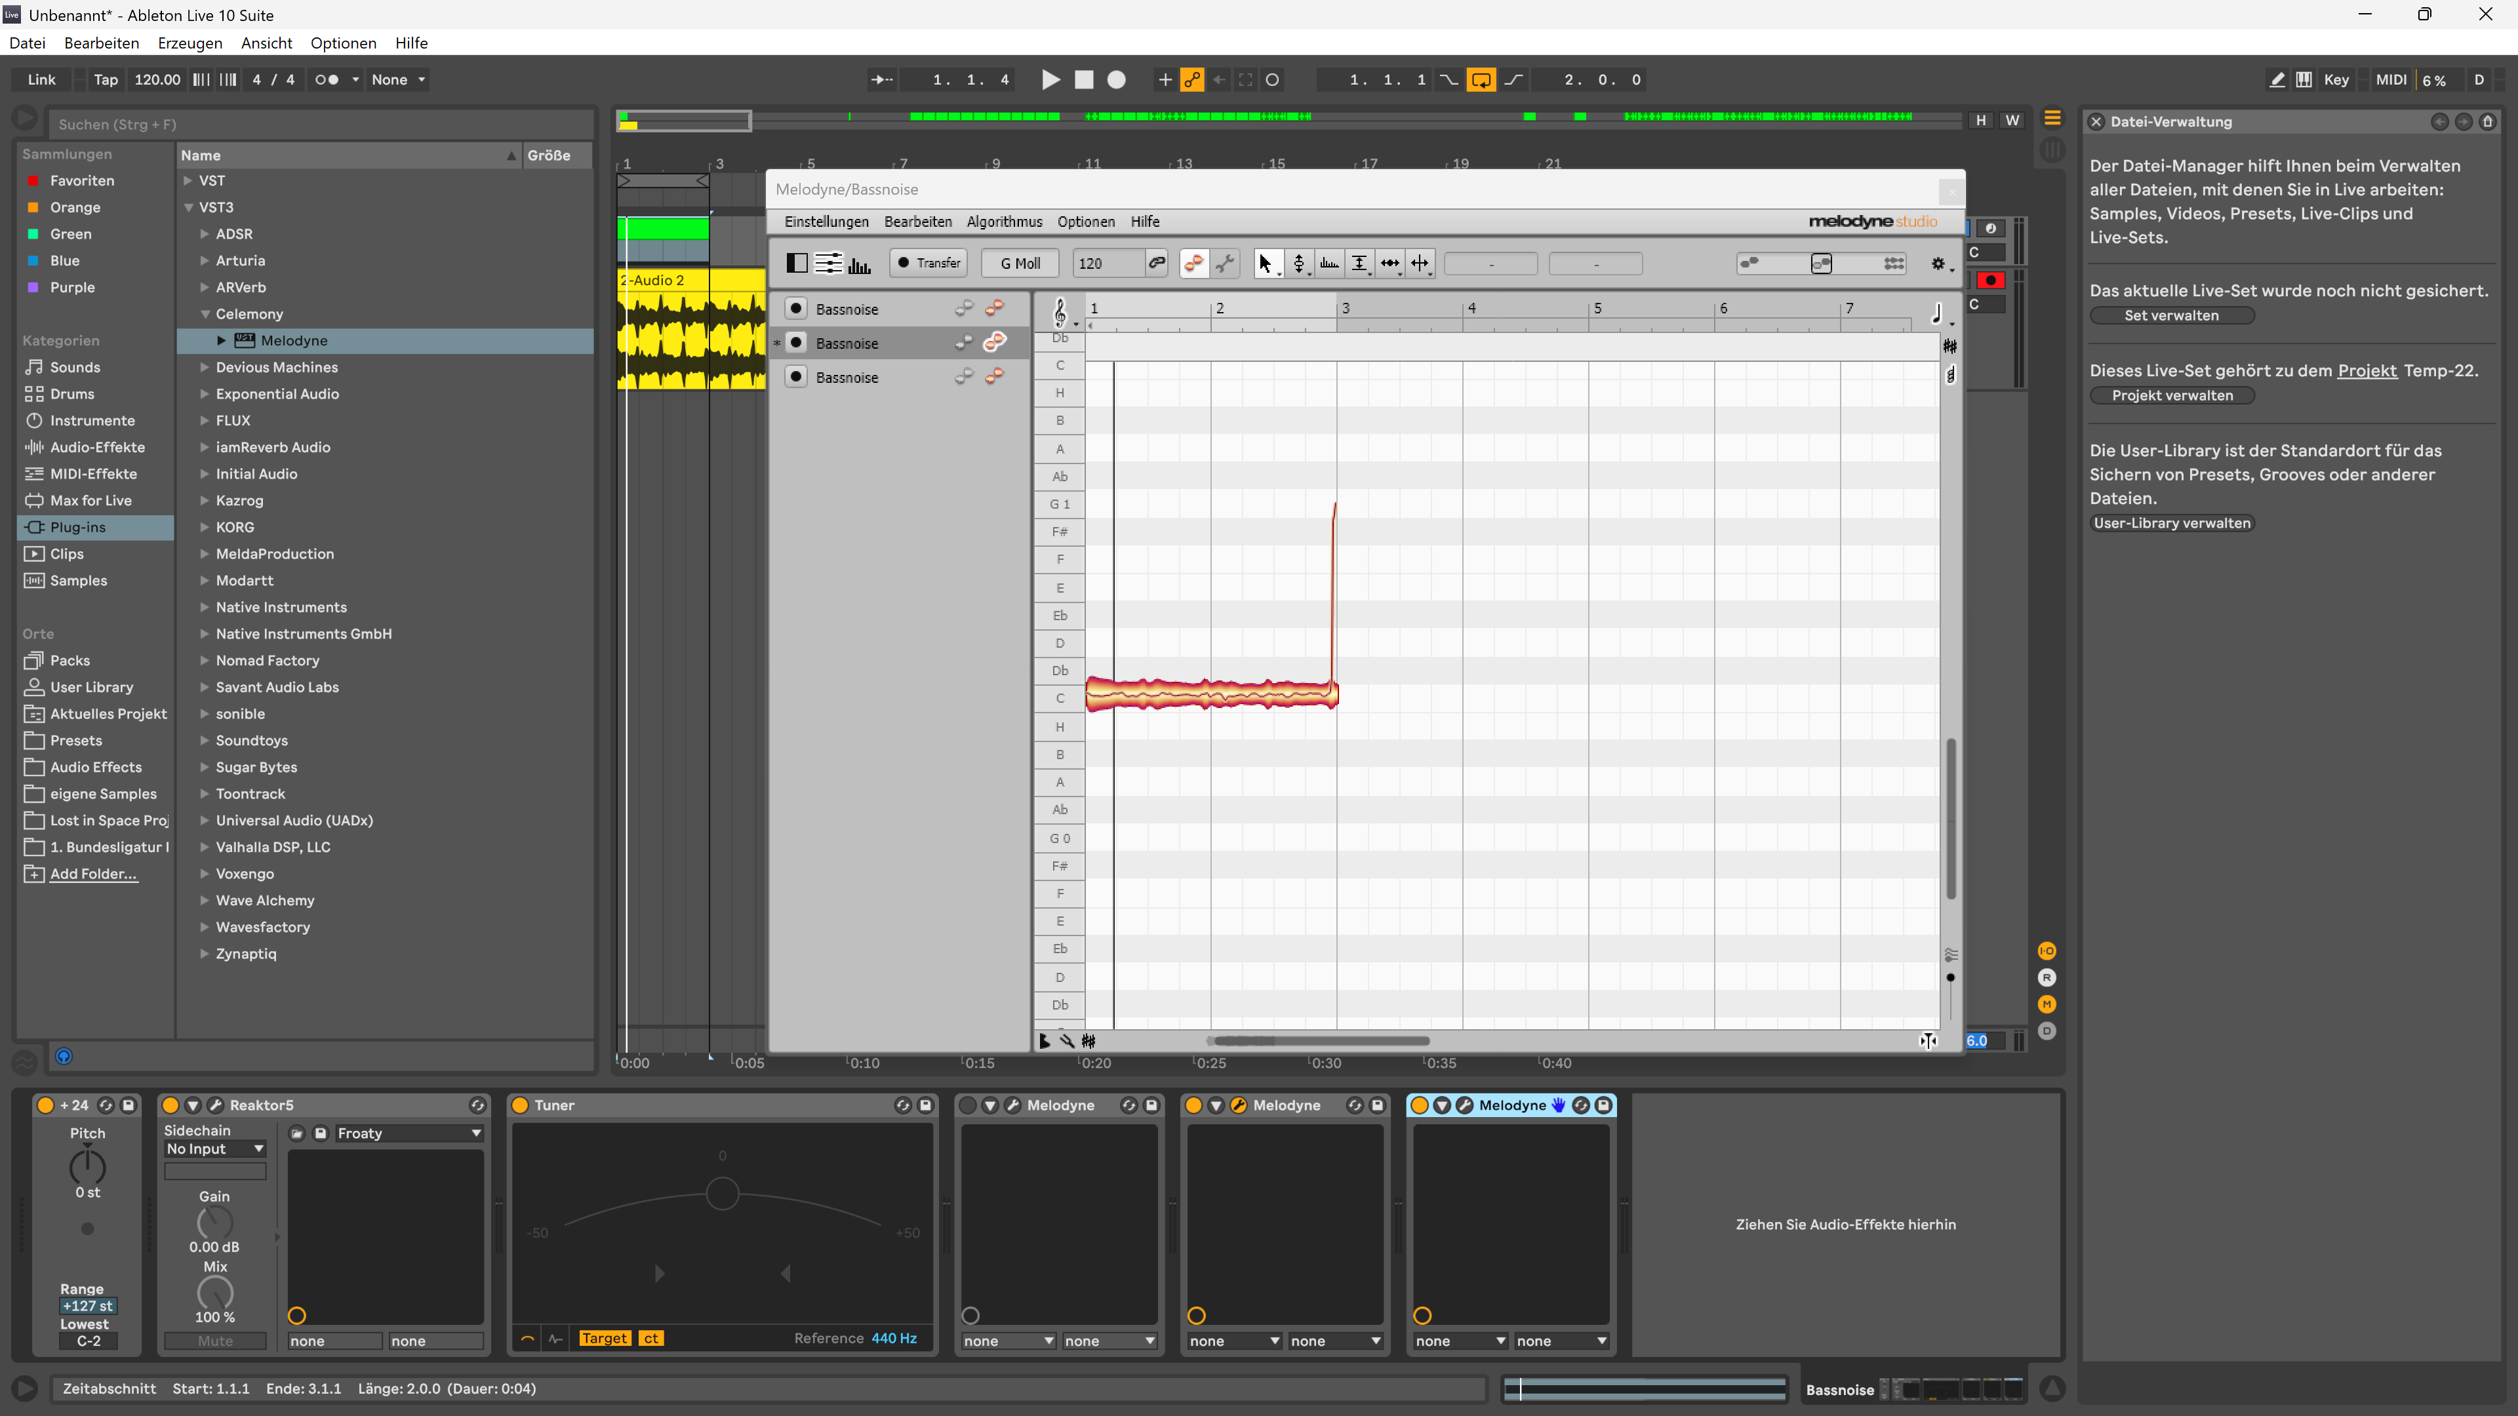Click the G Moll scale button
The width and height of the screenshot is (2518, 1416).
[x=1020, y=263]
